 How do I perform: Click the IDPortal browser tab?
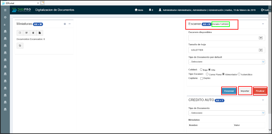(19, 3)
